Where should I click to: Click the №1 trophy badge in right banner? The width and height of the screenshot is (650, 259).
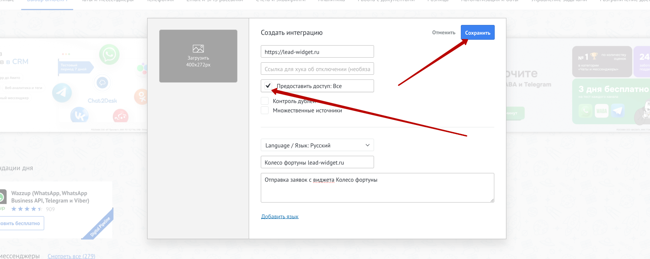[602, 62]
